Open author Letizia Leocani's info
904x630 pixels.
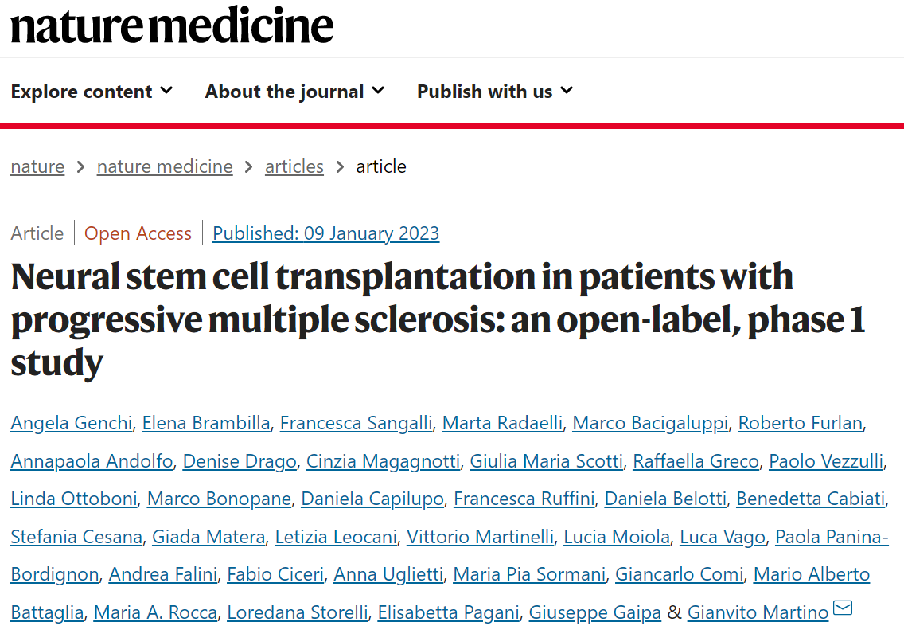click(x=336, y=537)
